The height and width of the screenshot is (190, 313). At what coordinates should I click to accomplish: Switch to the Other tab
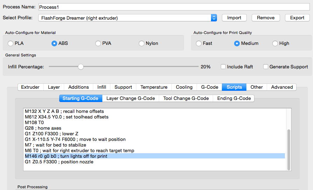(257, 87)
